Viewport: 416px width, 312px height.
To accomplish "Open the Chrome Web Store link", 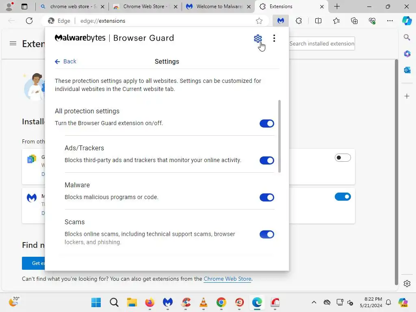I will click(227, 279).
